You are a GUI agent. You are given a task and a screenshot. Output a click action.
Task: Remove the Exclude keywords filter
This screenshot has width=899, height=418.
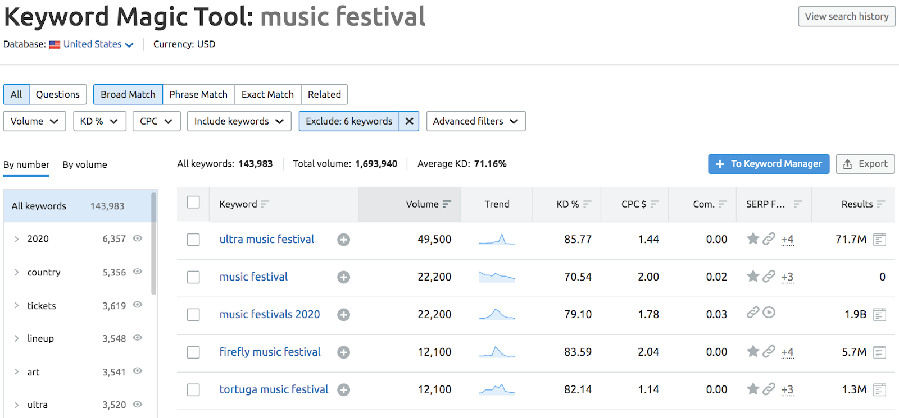[409, 121]
